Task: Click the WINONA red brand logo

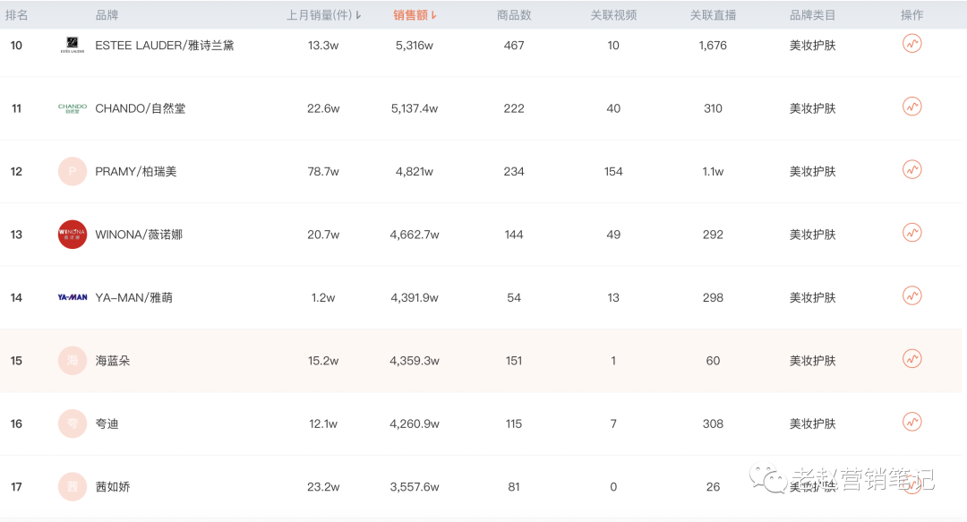Action: coord(73,235)
